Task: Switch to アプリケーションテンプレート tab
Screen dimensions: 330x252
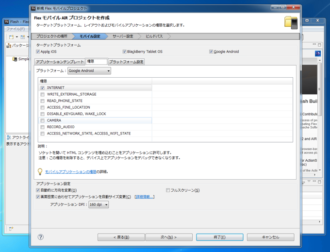Action: 60,62
